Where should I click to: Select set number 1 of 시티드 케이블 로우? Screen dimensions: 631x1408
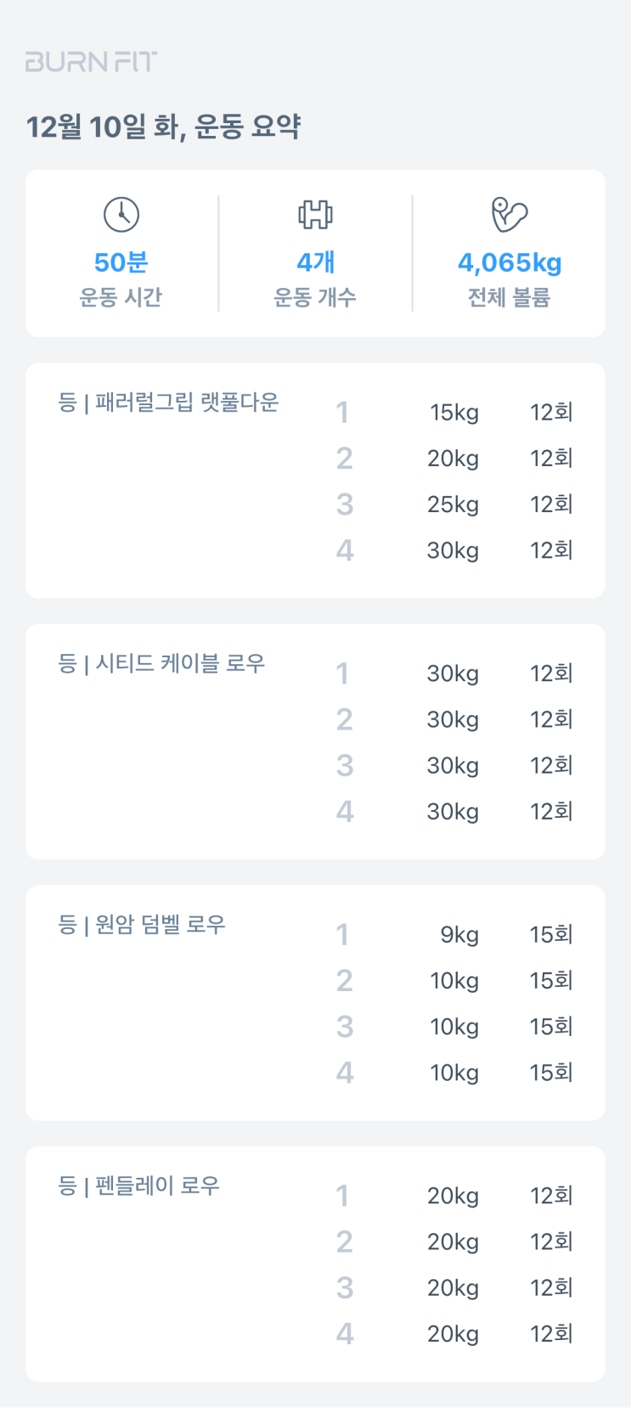tap(342, 674)
